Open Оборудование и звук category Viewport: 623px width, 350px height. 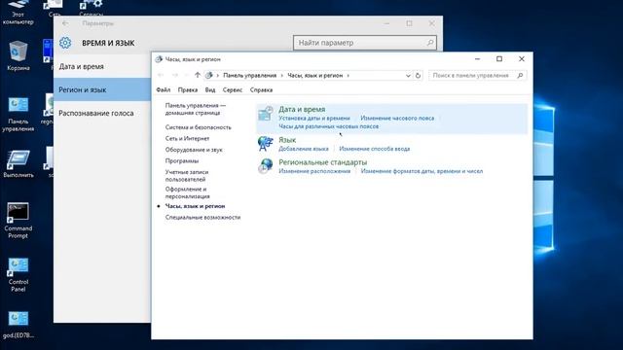pos(194,149)
